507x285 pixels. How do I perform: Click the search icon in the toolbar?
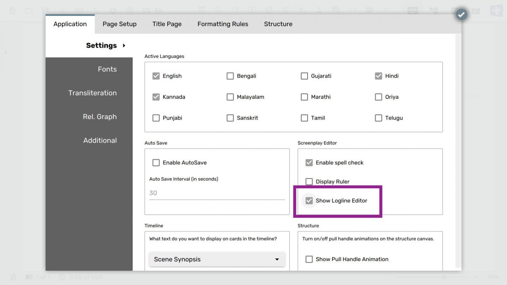tap(218, 10)
